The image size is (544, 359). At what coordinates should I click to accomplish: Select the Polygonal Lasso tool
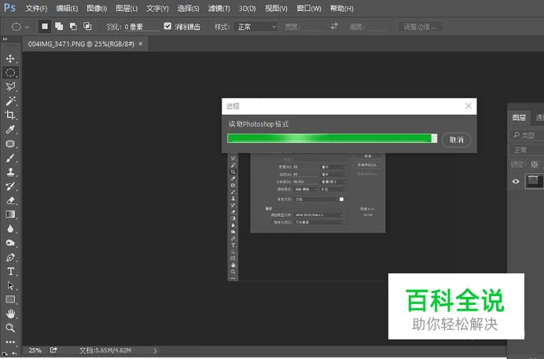pyautogui.click(x=10, y=86)
